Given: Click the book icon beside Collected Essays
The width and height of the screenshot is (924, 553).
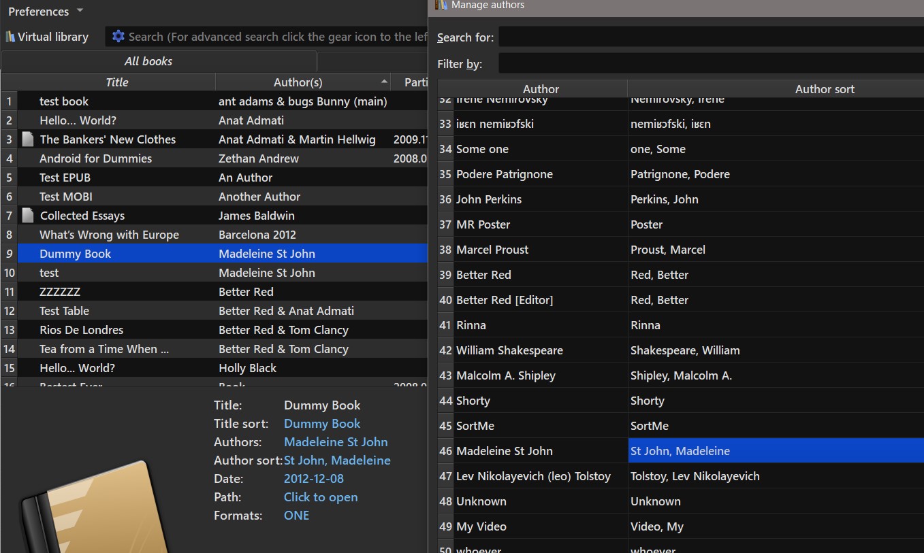Looking at the screenshot, I should pos(28,216).
